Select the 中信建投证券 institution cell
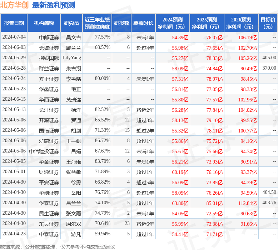Image resolution: width=278 pixels, height=250 pixels. point(44,151)
